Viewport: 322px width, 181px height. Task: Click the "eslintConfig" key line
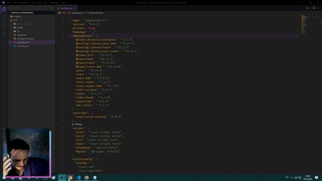(85, 159)
